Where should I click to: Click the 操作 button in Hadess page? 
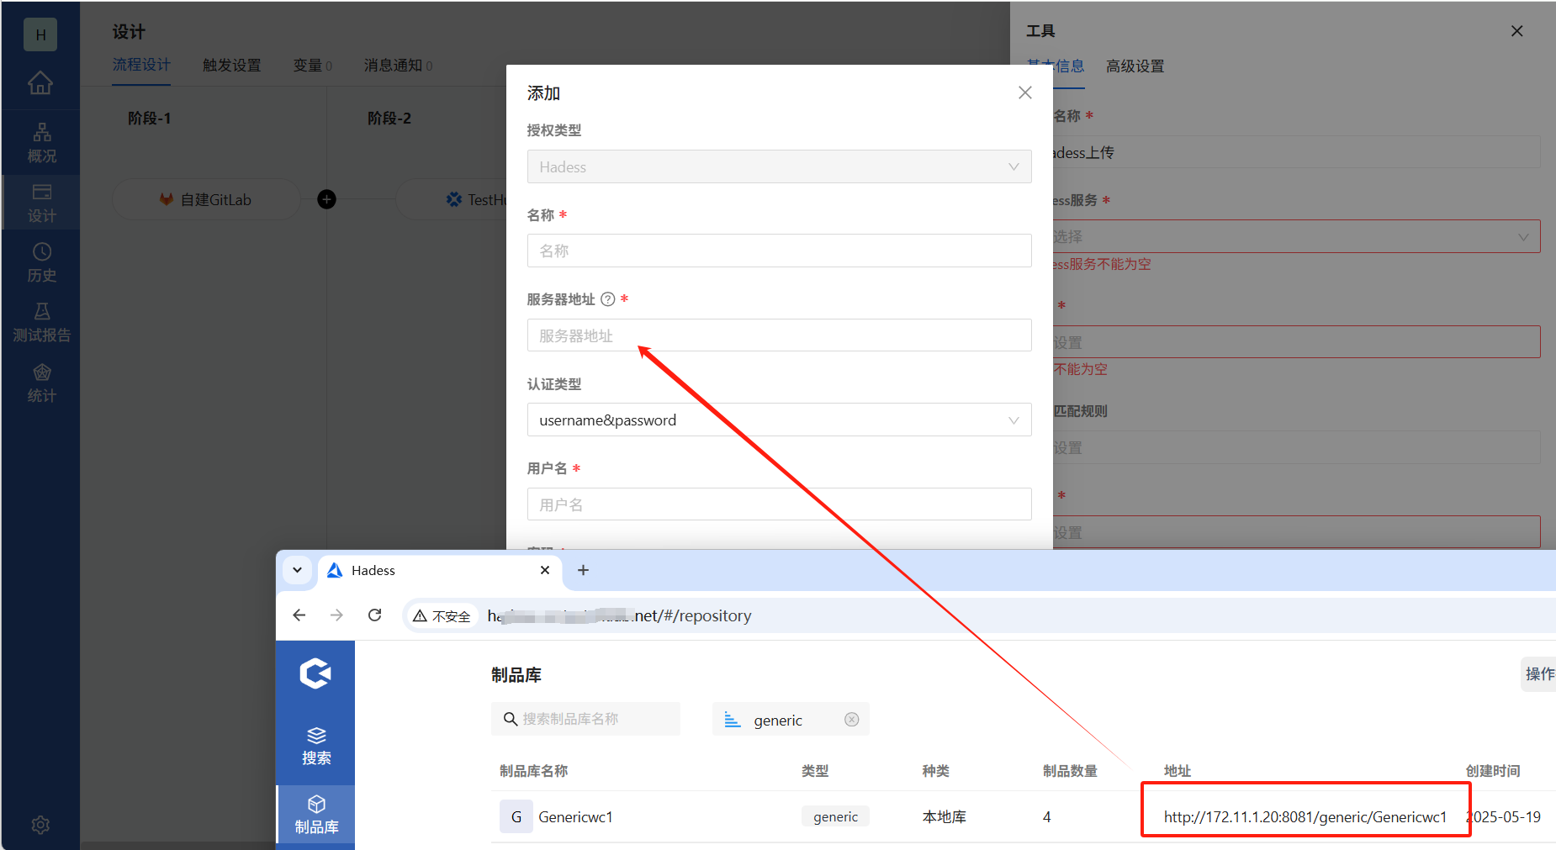(x=1538, y=673)
